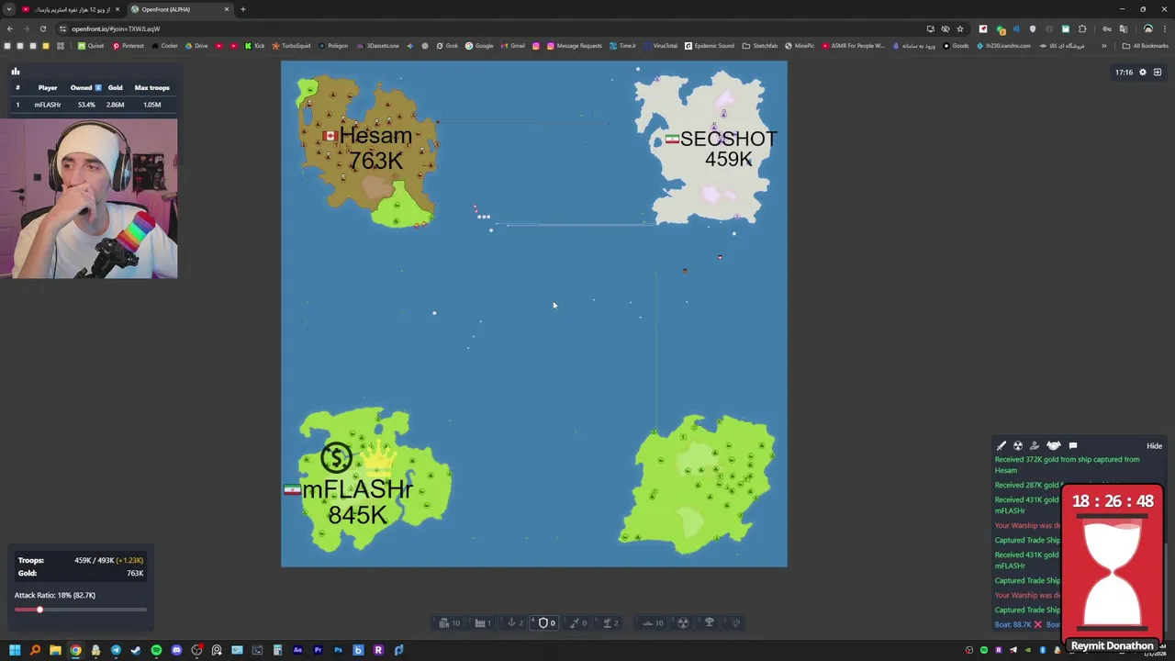Hide the events log panel
Image resolution: width=1175 pixels, height=661 pixels.
click(x=1154, y=446)
